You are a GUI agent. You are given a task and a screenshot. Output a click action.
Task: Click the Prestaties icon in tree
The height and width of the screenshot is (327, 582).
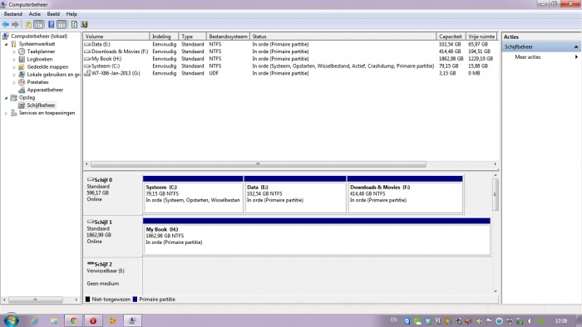point(22,82)
